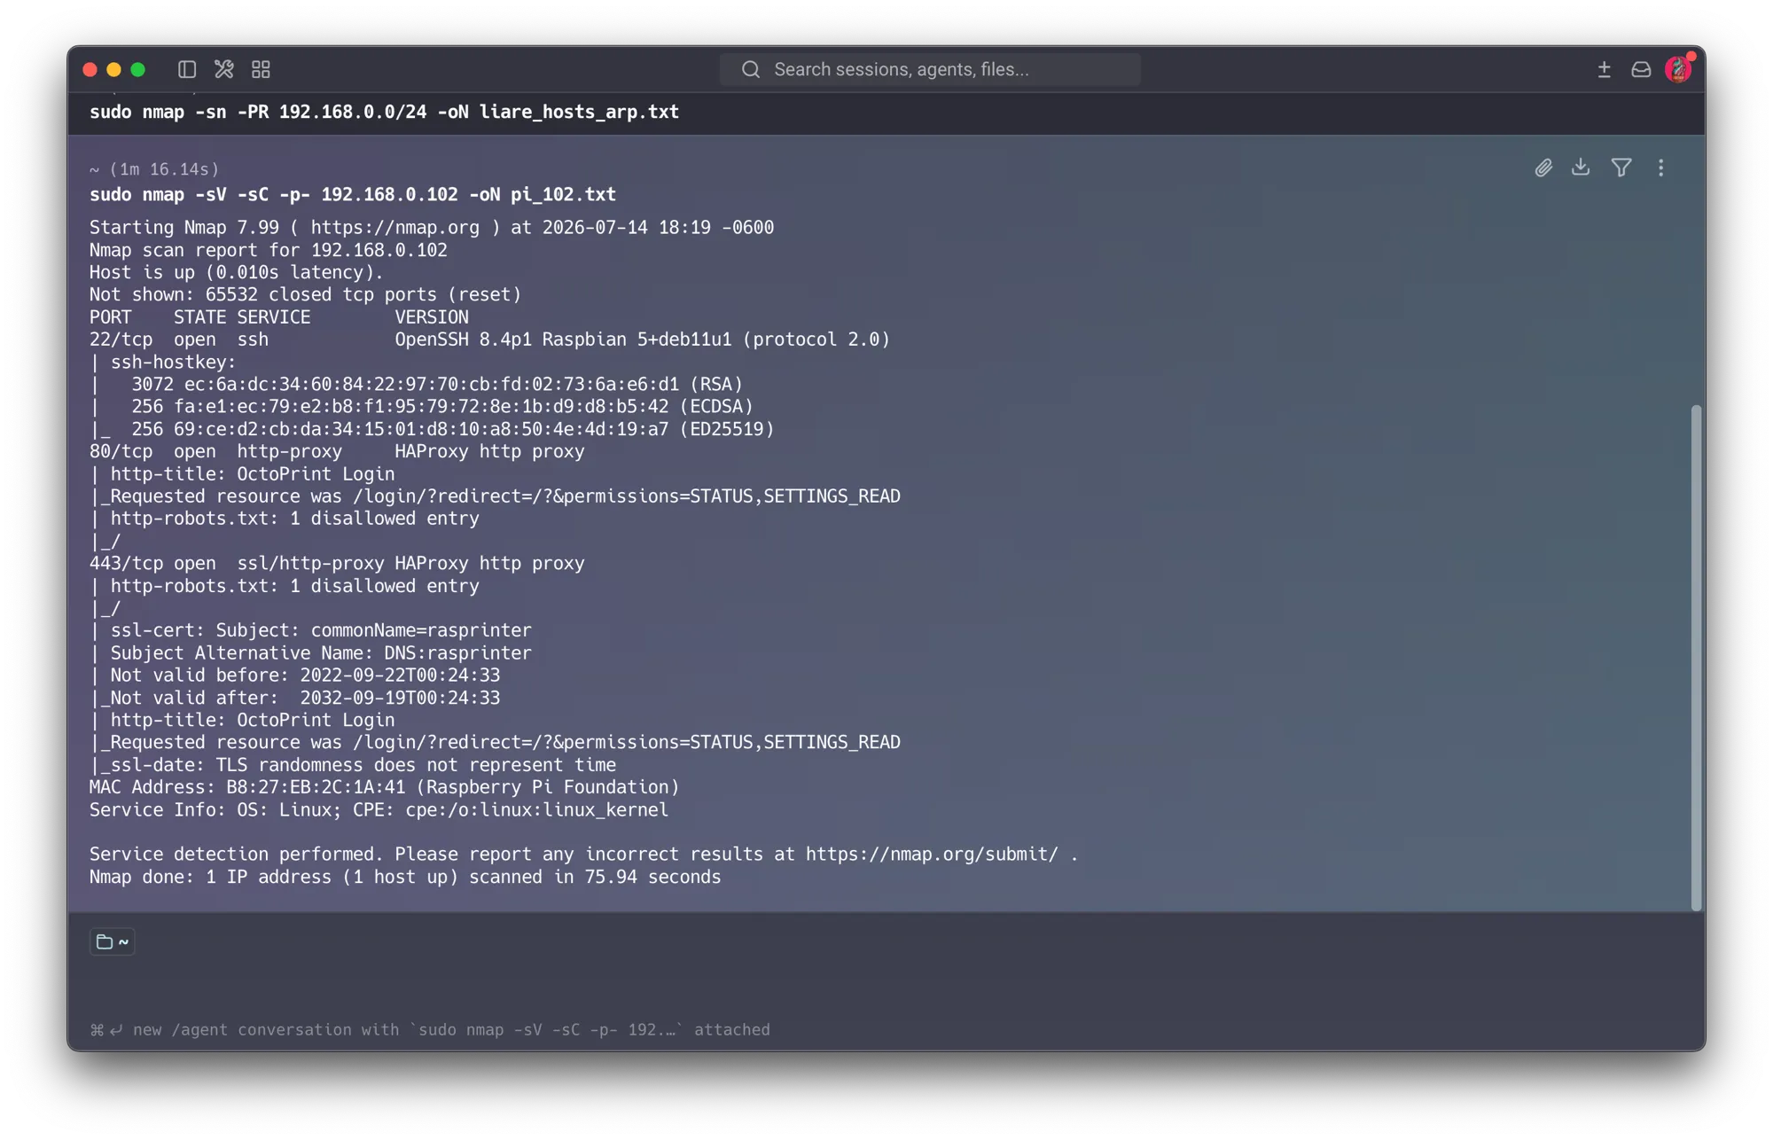Click the 22/tcp open ssh row
Viewport: 1773px width, 1140px height.
[x=489, y=340]
